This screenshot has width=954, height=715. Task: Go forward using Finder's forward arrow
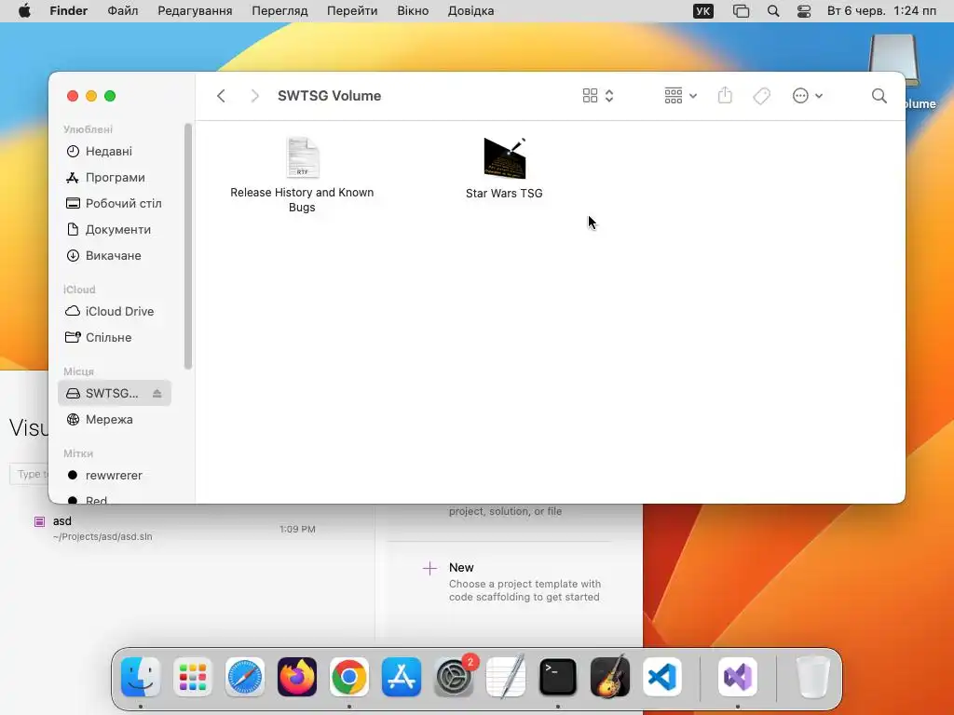(255, 96)
